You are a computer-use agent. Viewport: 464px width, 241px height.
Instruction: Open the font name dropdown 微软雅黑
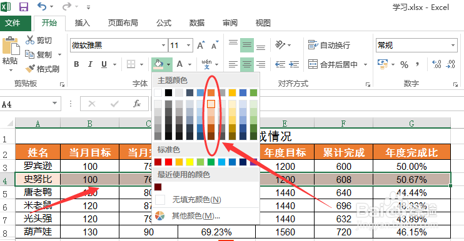(x=163, y=46)
